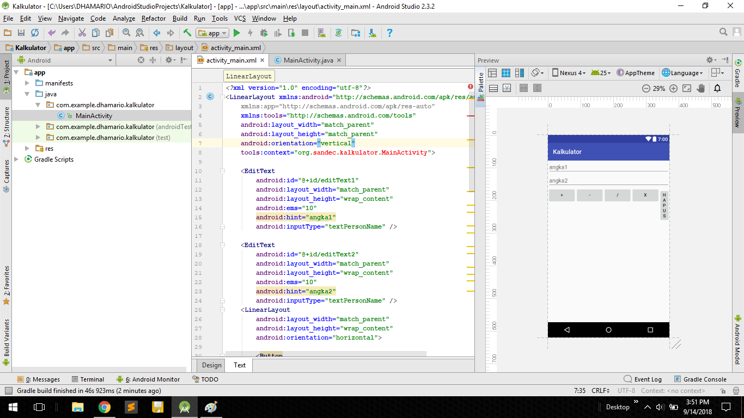Run the app using the green Run button
The height and width of the screenshot is (418, 744).
(237, 33)
